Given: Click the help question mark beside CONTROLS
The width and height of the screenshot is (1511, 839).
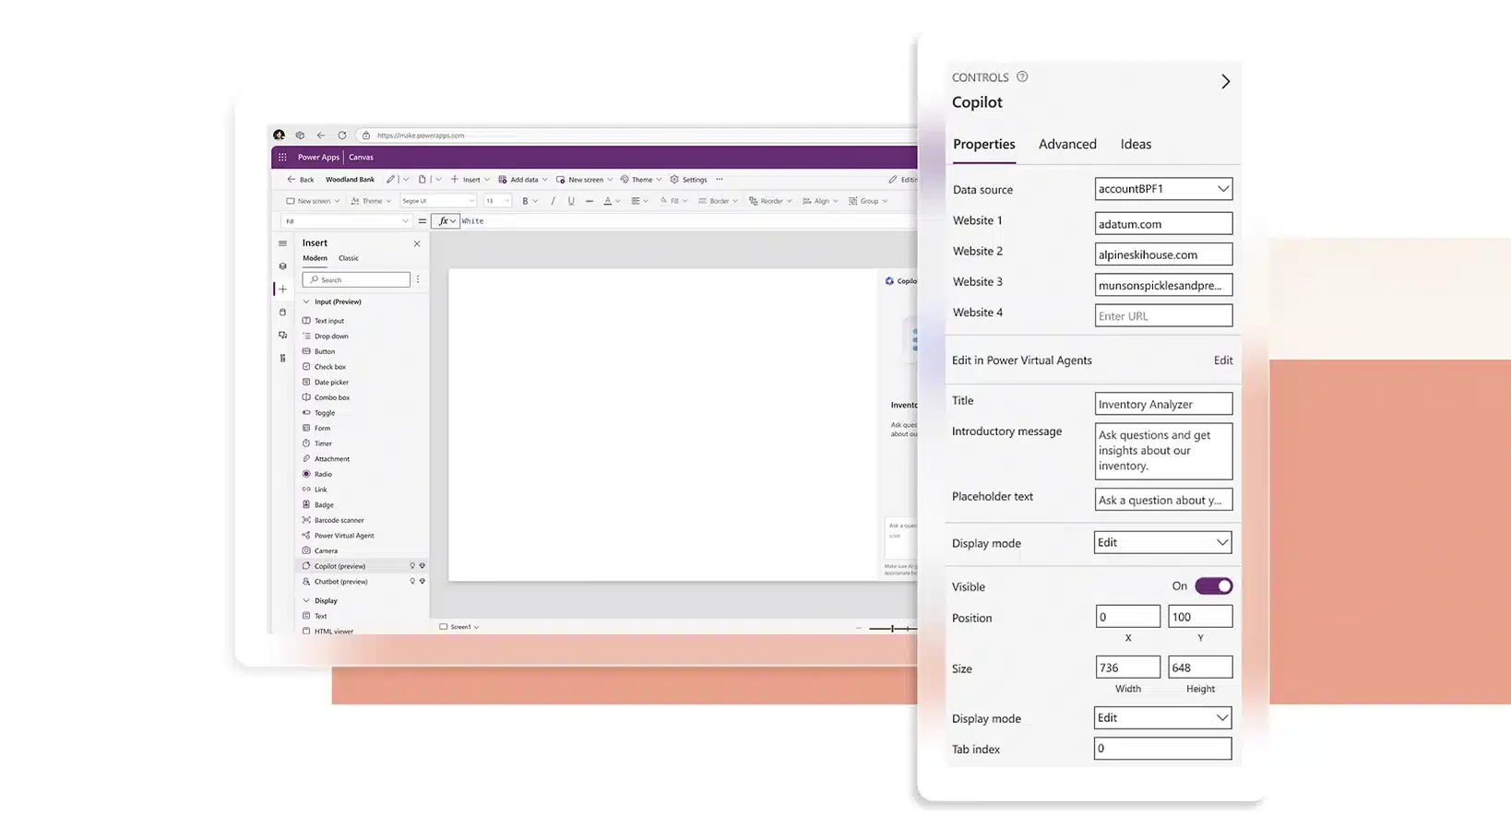Looking at the screenshot, I should click(1022, 77).
